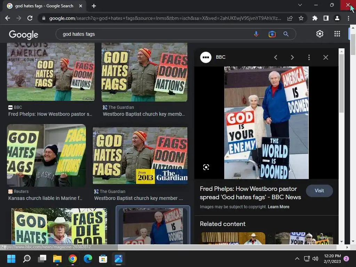Open Photos app from taskbar

click(119, 258)
